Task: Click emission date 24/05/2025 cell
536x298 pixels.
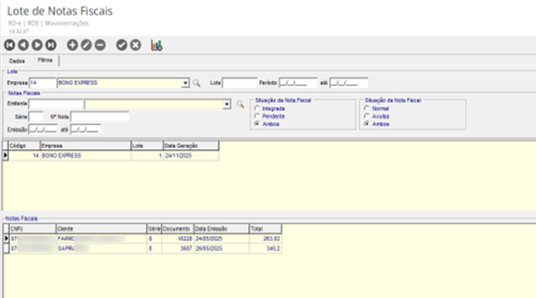Action: pyautogui.click(x=221, y=239)
